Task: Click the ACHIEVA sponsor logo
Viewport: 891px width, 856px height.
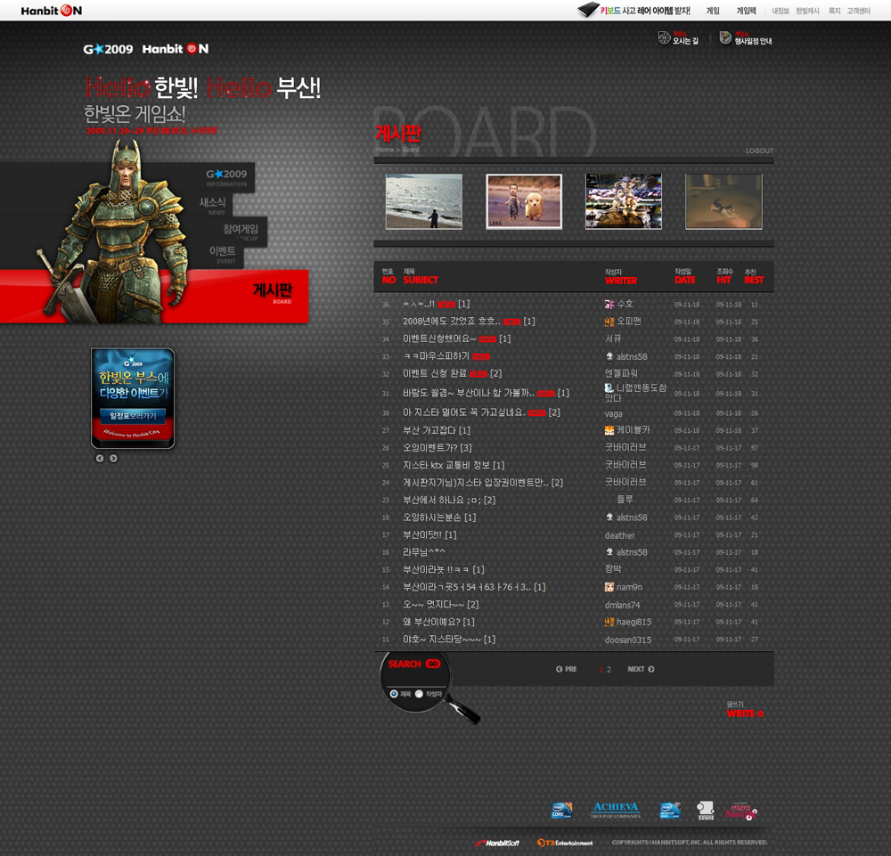Action: tap(616, 810)
